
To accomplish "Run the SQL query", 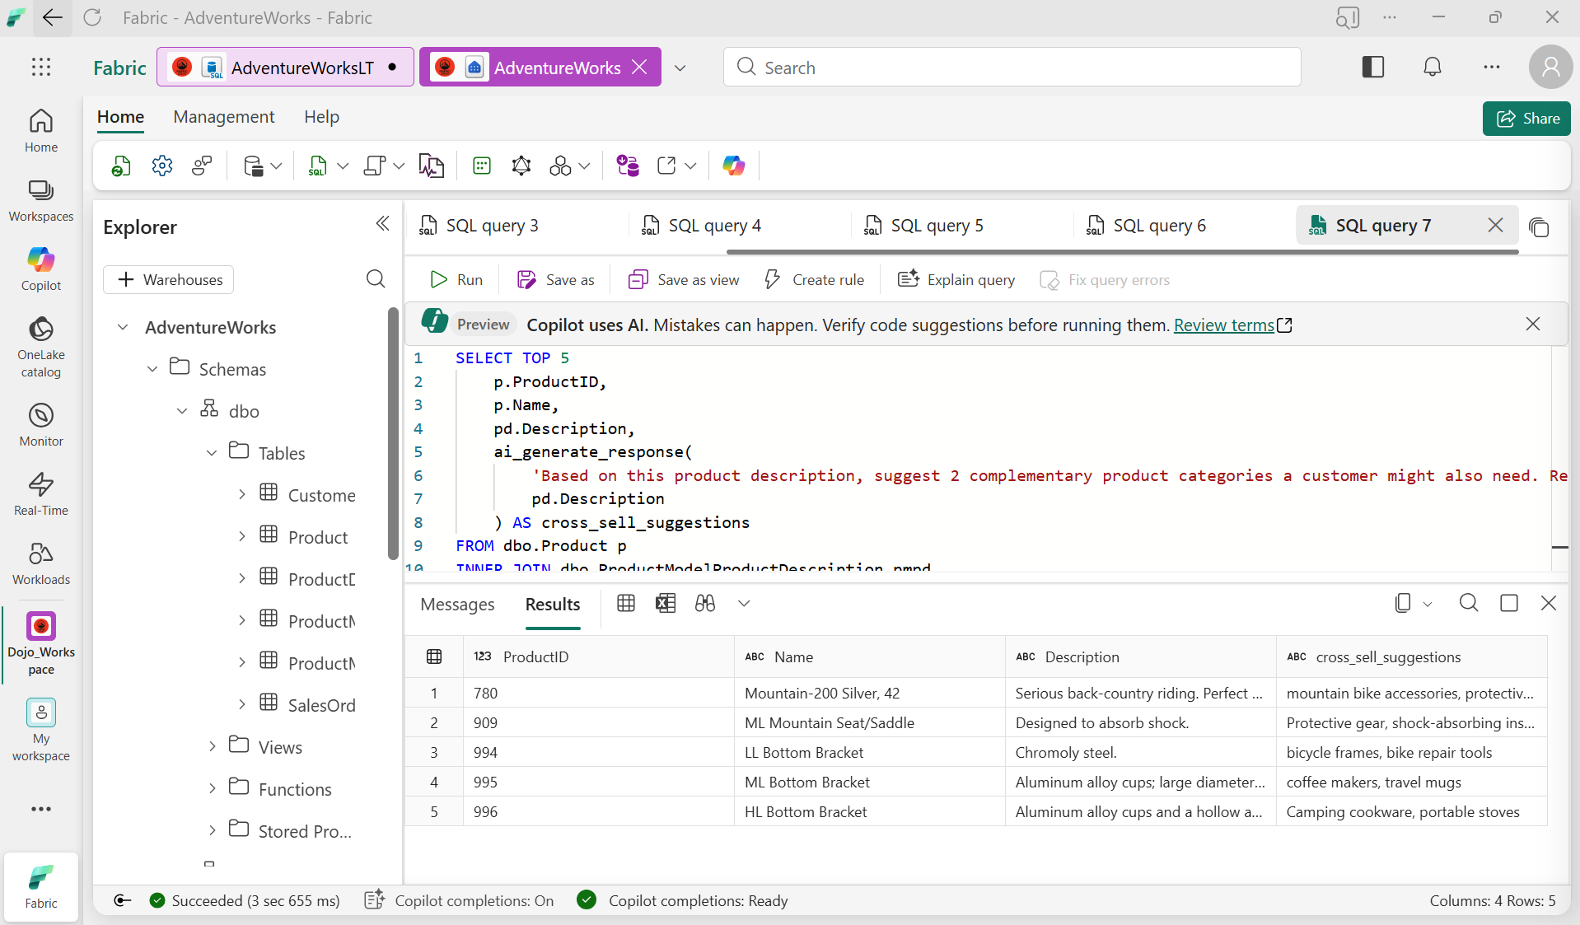I will 457,280.
